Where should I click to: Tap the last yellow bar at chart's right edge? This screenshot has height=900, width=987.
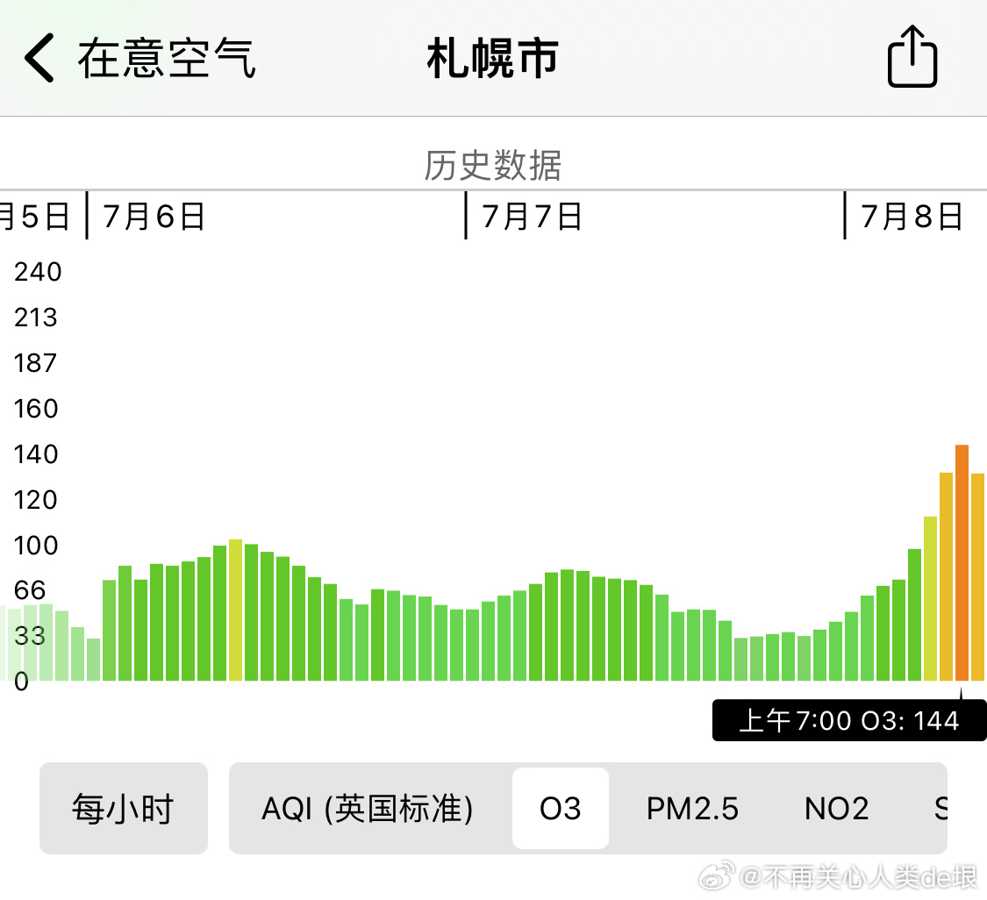tap(977, 576)
